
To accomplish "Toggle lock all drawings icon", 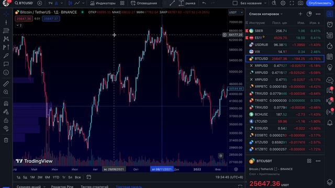I will tap(6, 121).
